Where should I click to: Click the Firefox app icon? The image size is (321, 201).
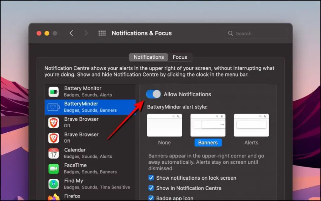click(x=54, y=198)
